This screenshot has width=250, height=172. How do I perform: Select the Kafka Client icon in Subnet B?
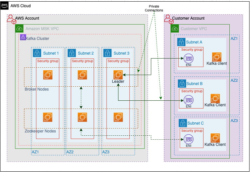coord(215,98)
